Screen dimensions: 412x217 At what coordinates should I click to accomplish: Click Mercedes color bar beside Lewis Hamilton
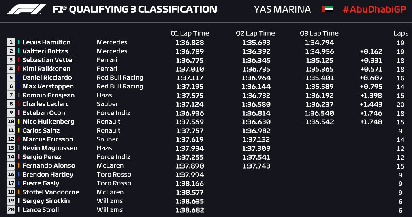click(x=19, y=42)
